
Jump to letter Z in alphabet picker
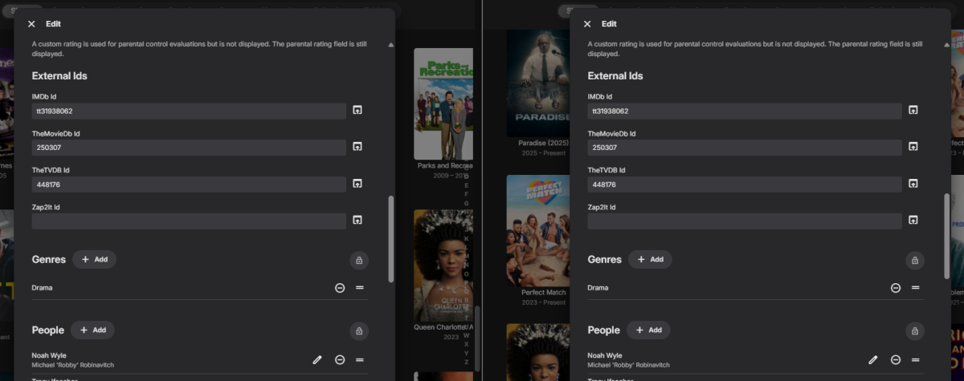pos(466,363)
